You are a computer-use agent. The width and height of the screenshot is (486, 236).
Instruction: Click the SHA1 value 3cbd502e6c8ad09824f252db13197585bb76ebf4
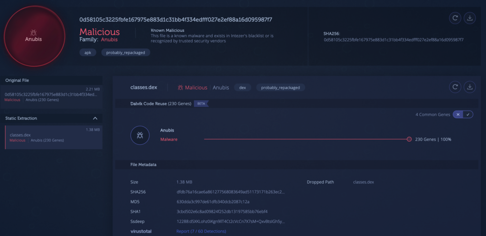coord(222,212)
